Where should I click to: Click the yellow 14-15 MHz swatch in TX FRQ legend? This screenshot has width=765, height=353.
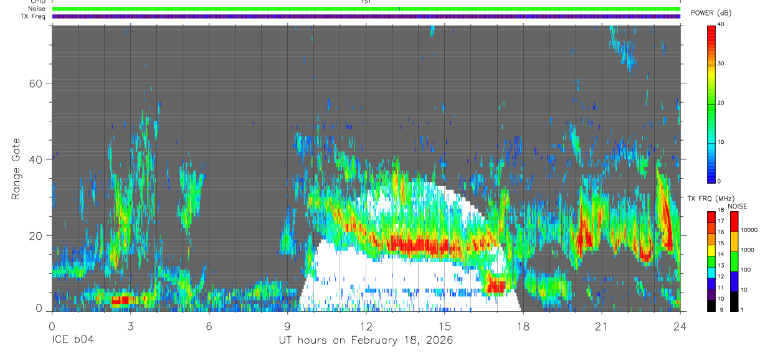pos(711,250)
